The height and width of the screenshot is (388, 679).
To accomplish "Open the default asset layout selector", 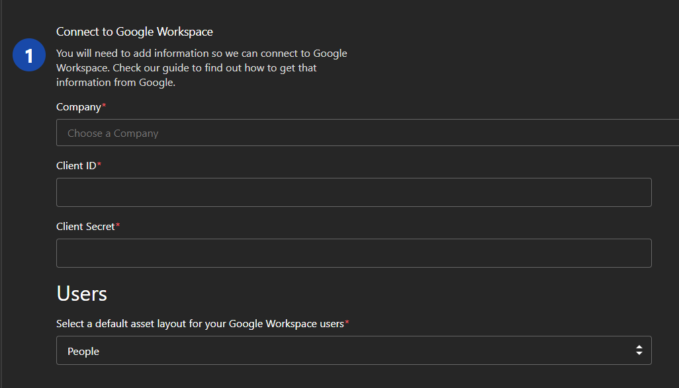I will (354, 350).
